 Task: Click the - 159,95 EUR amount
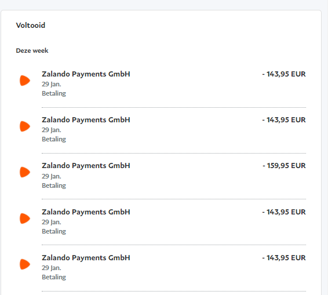284,166
